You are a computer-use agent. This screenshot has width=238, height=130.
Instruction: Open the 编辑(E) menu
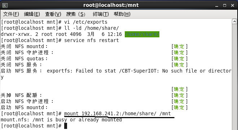32,14
